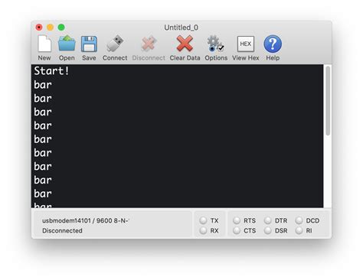The height and width of the screenshot is (280, 363).
Task: Click inside the terminal on the Start! line
Action: click(x=51, y=71)
